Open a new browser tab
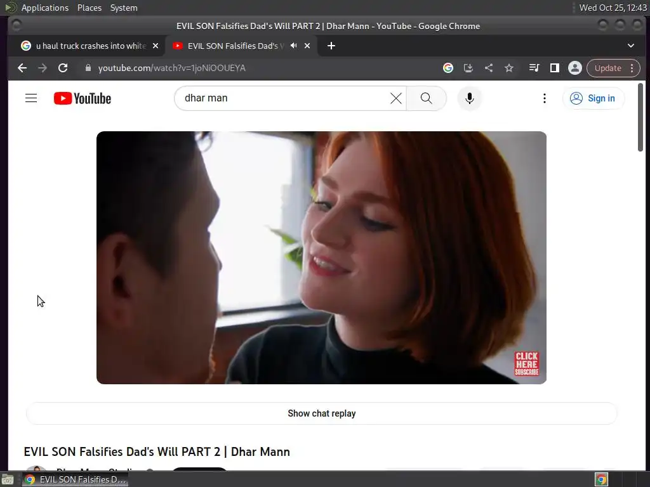Viewport: 650px width, 487px height. coord(331,46)
